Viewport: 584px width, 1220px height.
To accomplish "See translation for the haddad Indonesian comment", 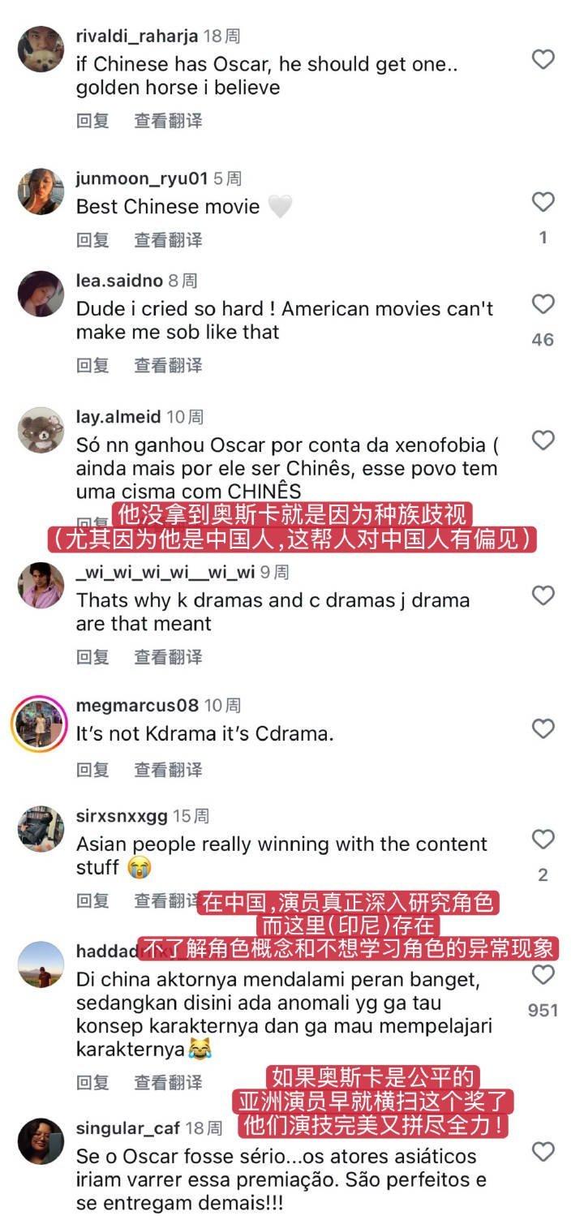I will (x=168, y=1083).
